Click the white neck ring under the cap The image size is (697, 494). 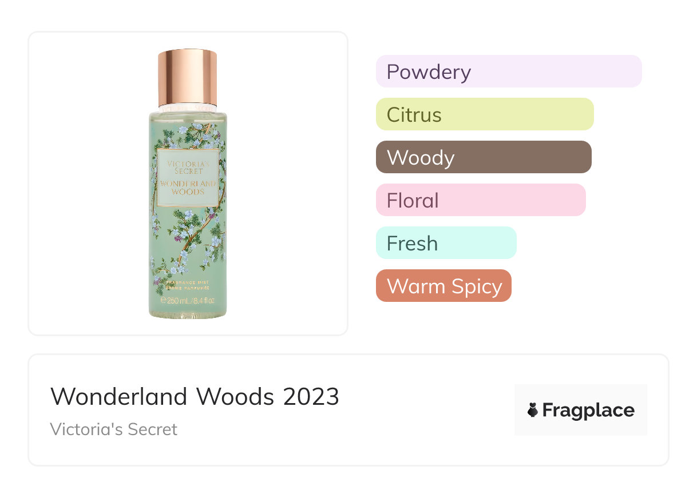(187, 107)
